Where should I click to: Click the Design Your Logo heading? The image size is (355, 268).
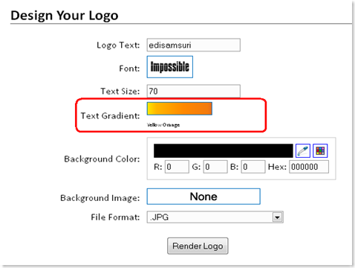65,16
